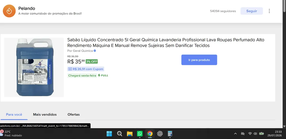This screenshot has height=139, width=286.
Task: Click the Chegará sexta-feira delivery text
Action: click(x=82, y=75)
